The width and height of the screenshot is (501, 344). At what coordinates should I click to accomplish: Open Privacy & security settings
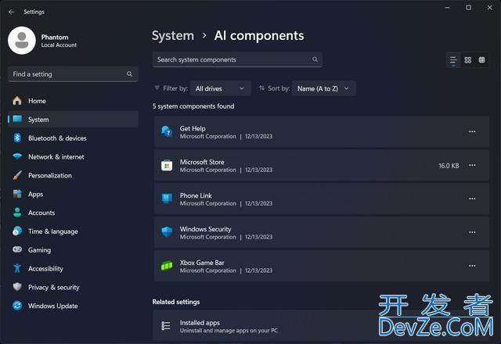click(x=73, y=287)
